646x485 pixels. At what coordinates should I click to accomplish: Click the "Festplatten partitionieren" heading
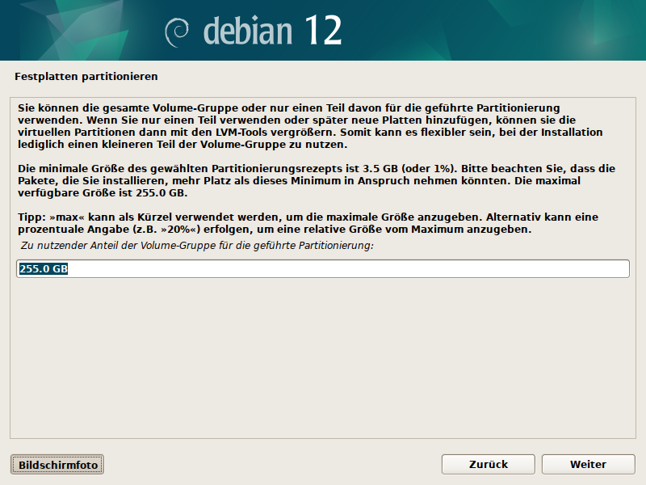86,76
